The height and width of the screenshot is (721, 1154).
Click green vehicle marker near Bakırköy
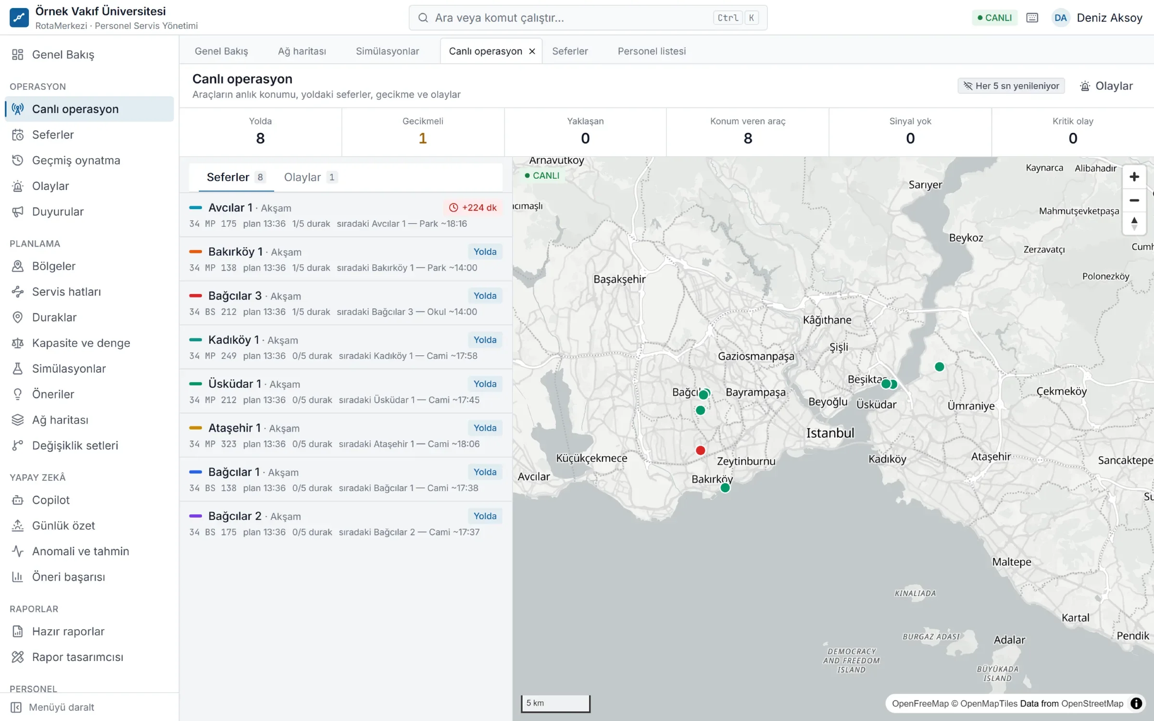pos(725,488)
